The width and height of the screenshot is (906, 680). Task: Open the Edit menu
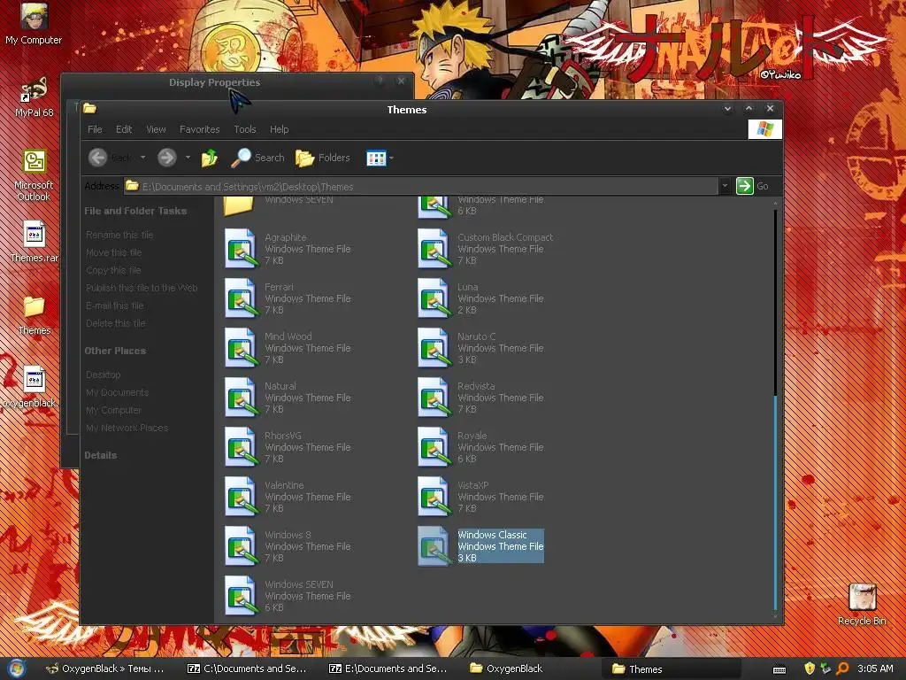(124, 129)
